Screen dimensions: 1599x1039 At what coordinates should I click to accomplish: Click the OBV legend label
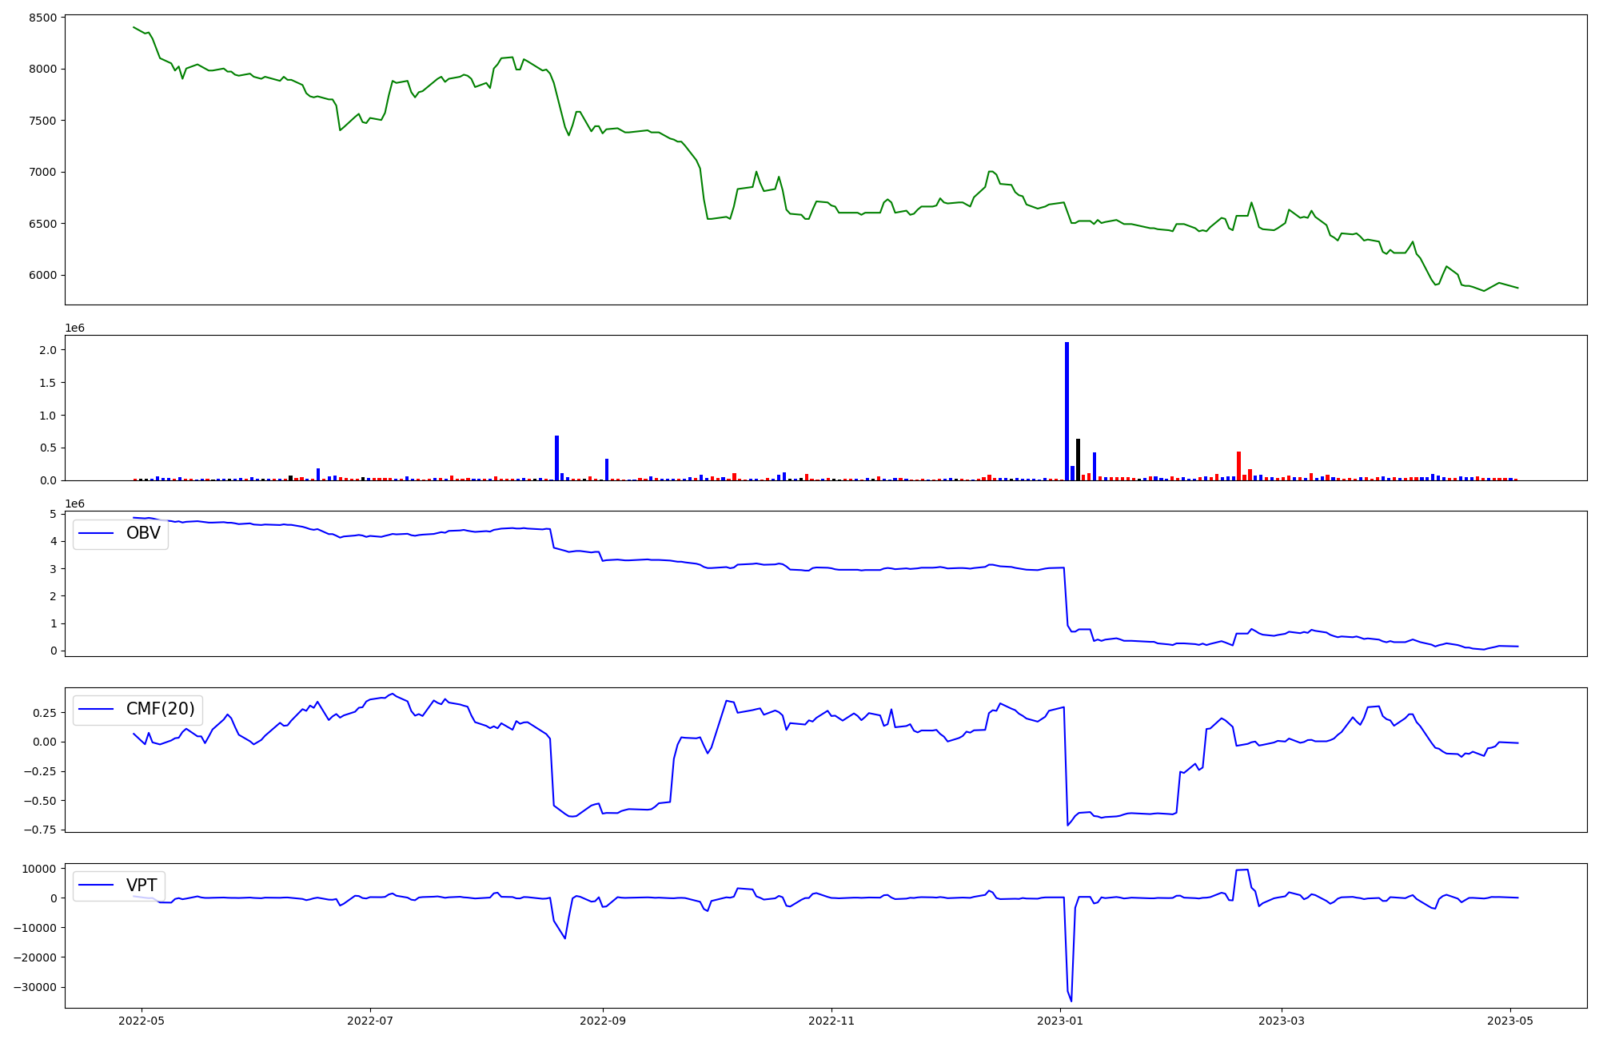coord(143,533)
